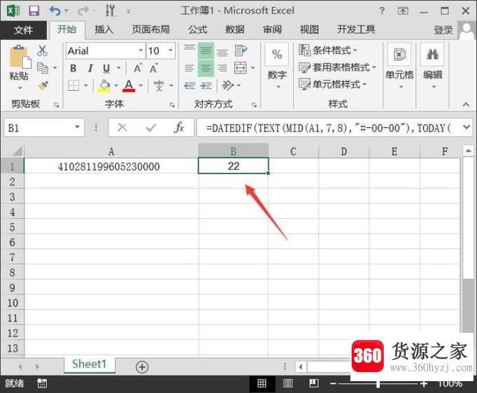Expand the font size 10 dropdown
Screen dimensions: 477x393
point(171,50)
